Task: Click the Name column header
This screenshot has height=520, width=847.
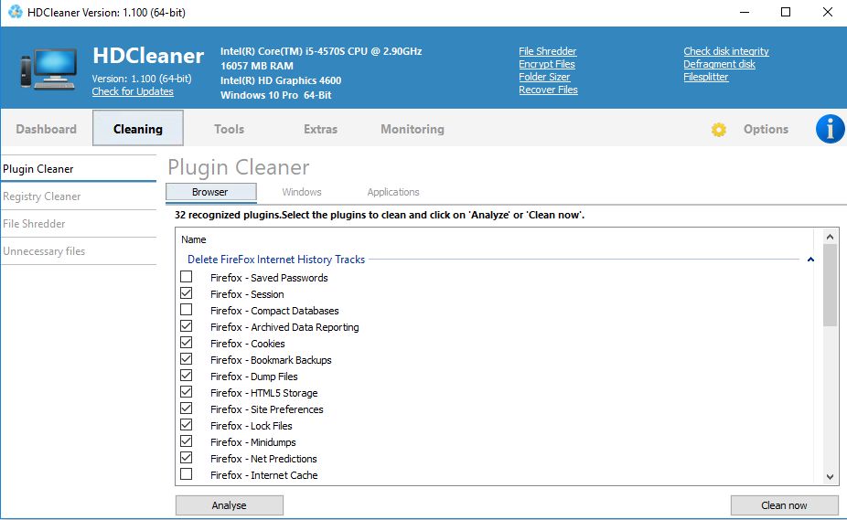Action: coord(193,239)
